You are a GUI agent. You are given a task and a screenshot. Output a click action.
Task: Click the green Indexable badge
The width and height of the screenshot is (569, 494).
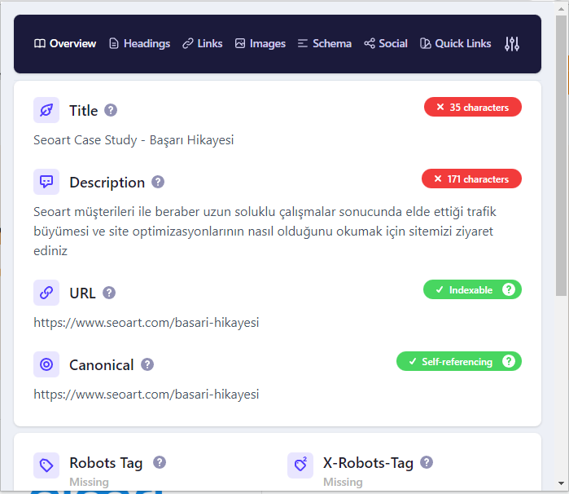click(x=471, y=289)
